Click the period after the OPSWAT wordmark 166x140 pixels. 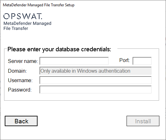[42, 19]
